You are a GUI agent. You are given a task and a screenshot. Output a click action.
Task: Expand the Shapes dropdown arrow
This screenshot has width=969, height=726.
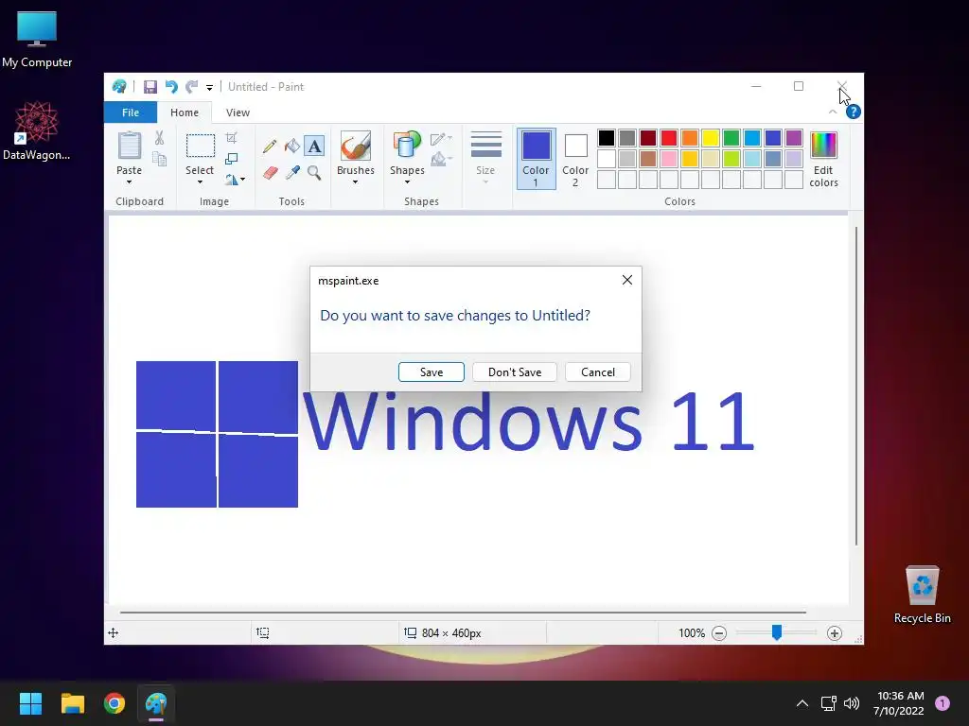[x=407, y=182]
